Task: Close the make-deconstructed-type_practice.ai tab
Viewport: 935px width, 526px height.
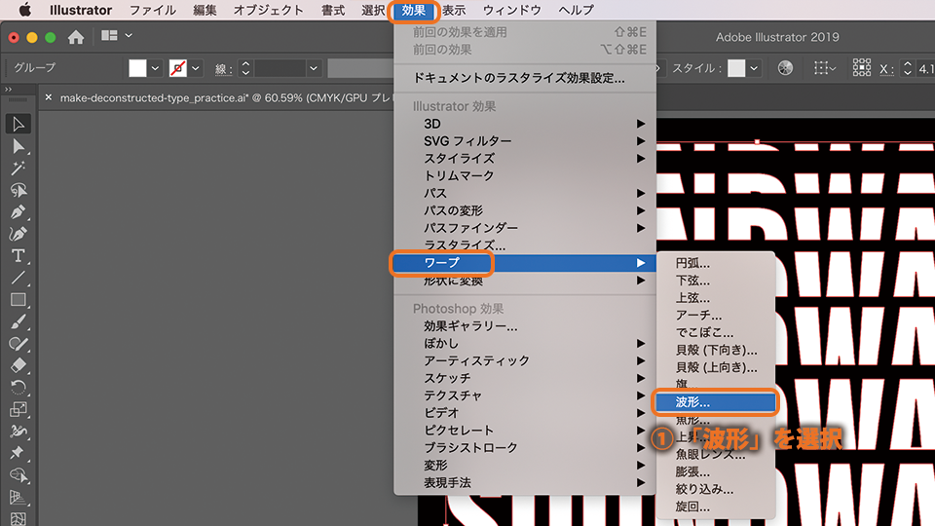Action: point(49,97)
